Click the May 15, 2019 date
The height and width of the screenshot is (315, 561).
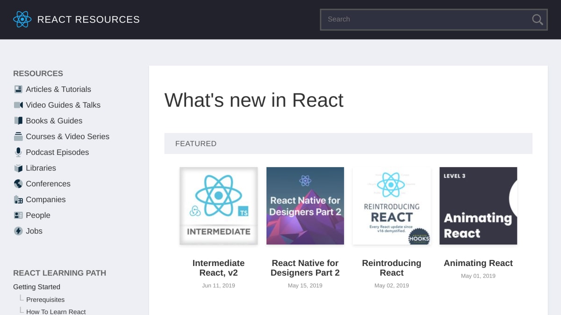pyautogui.click(x=305, y=286)
